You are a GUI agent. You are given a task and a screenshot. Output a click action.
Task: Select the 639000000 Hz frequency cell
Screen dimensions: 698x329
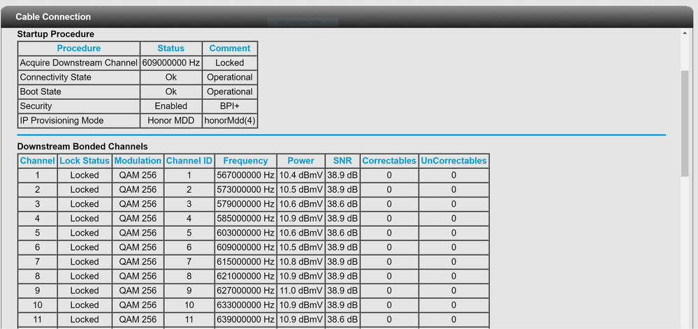coord(246,319)
